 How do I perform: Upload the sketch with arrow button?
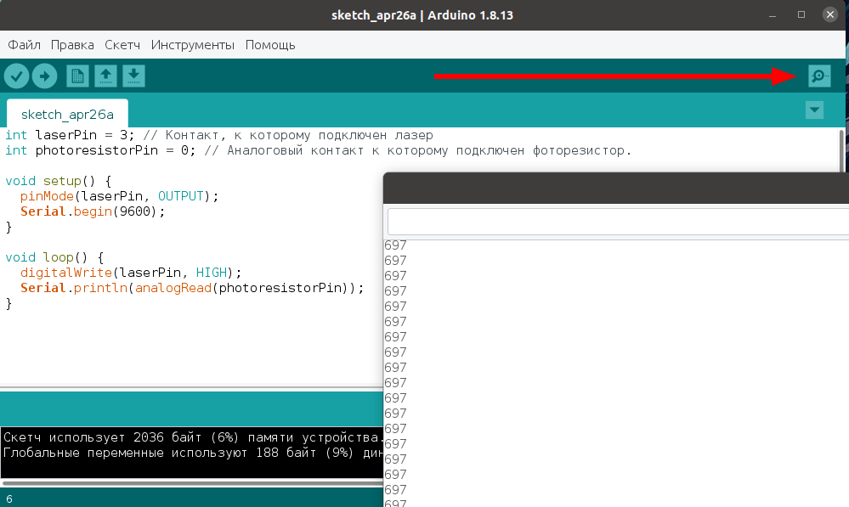(44, 76)
